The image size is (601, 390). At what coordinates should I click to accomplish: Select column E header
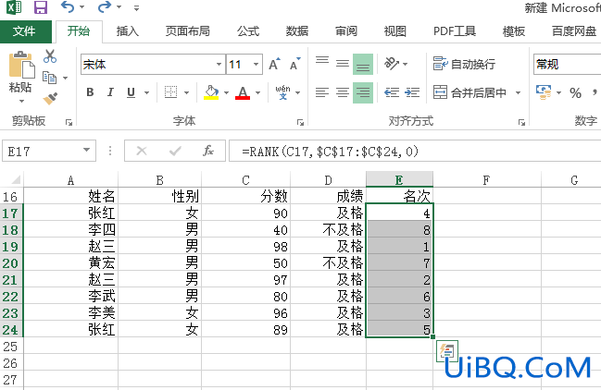click(x=399, y=179)
